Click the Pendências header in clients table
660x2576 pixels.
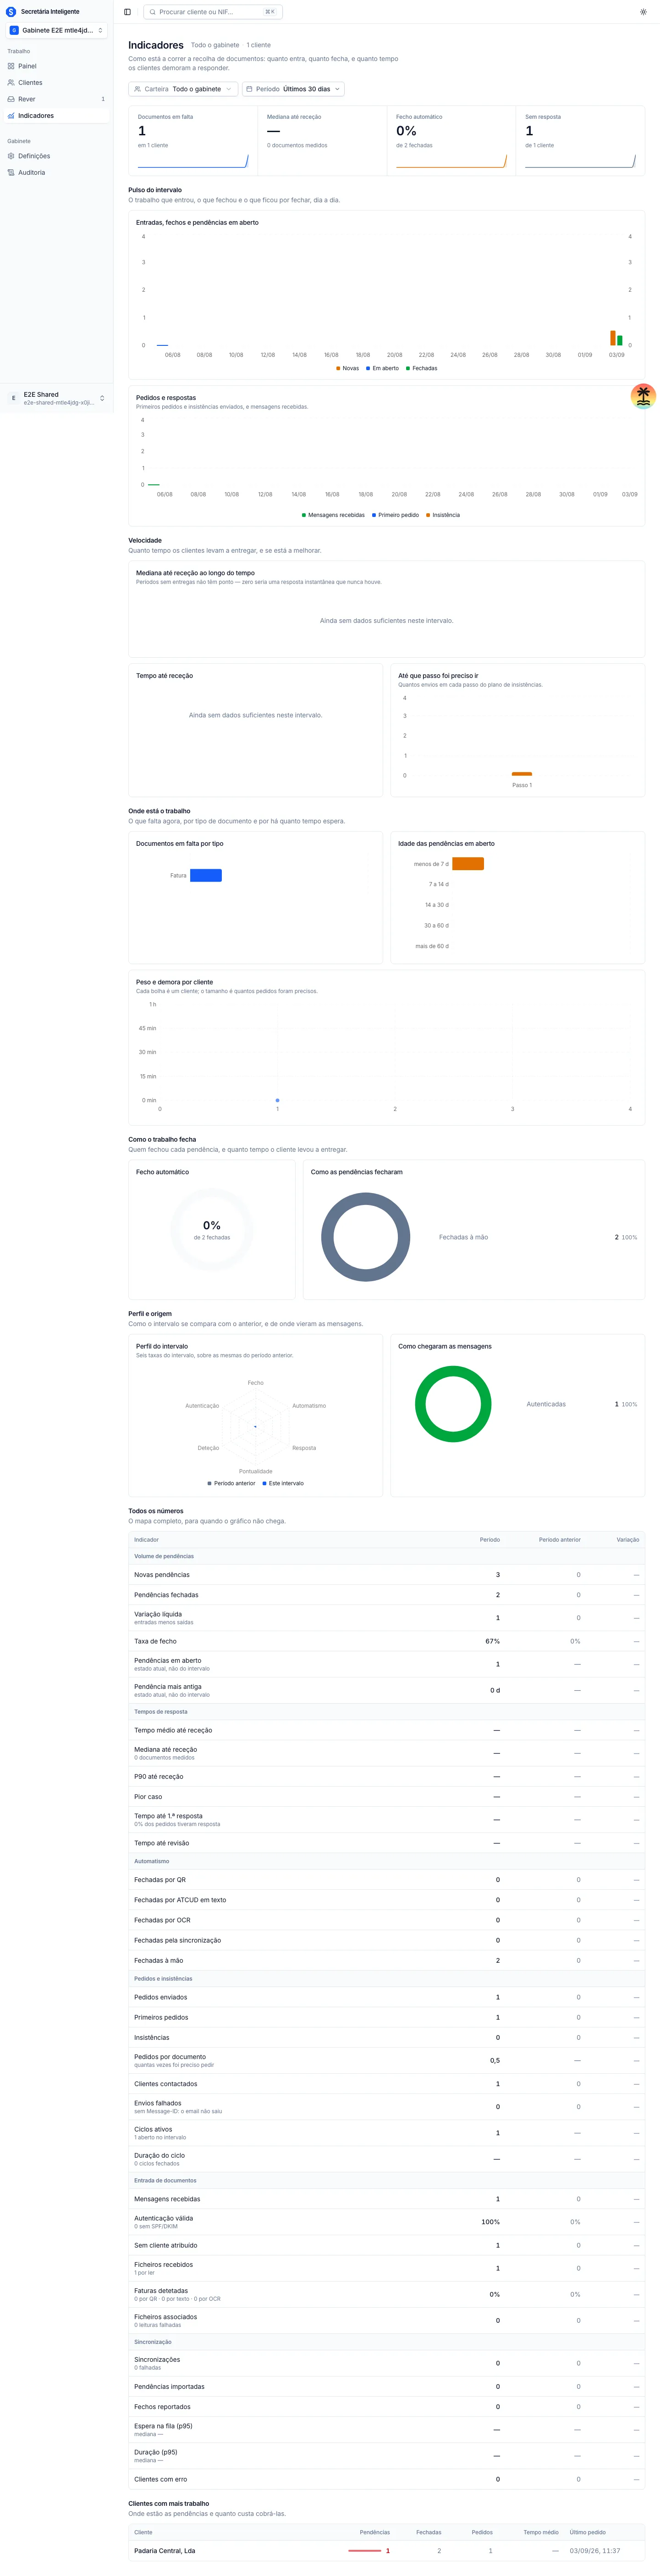pos(375,2532)
